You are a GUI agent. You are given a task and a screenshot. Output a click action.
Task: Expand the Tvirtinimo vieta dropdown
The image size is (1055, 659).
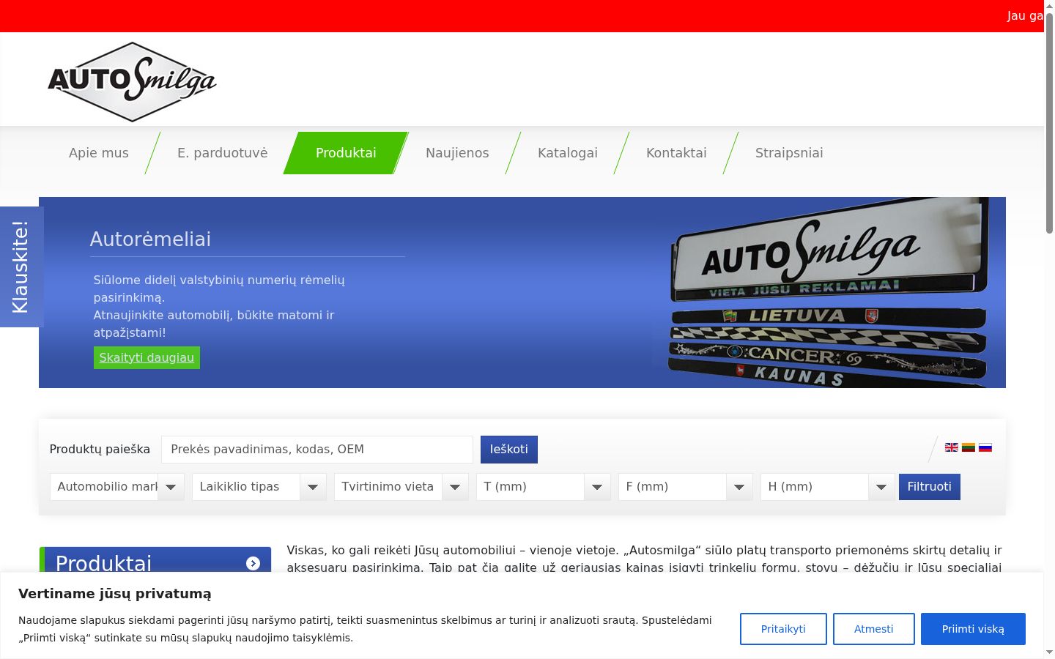[x=401, y=487]
